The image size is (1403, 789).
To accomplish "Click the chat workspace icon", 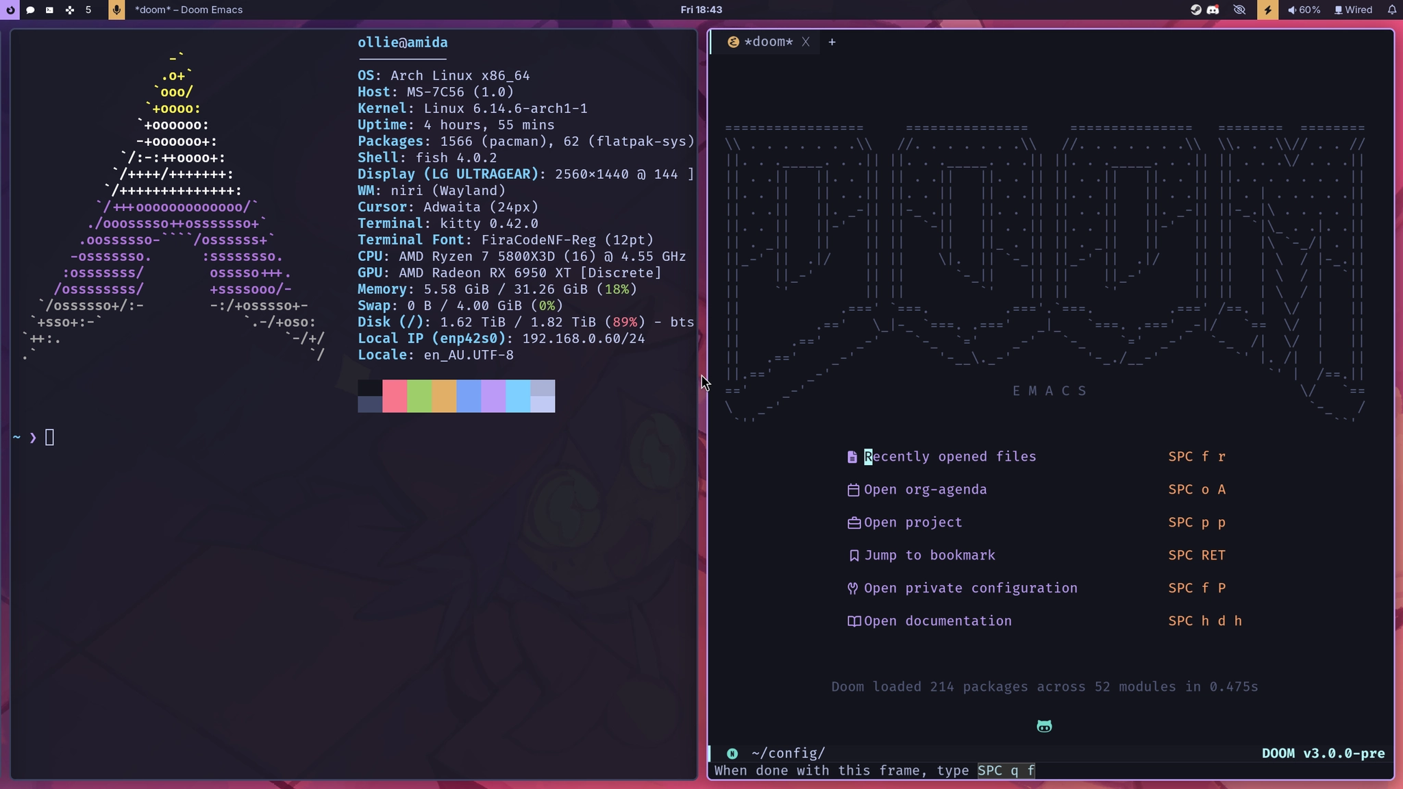I will tap(30, 10).
